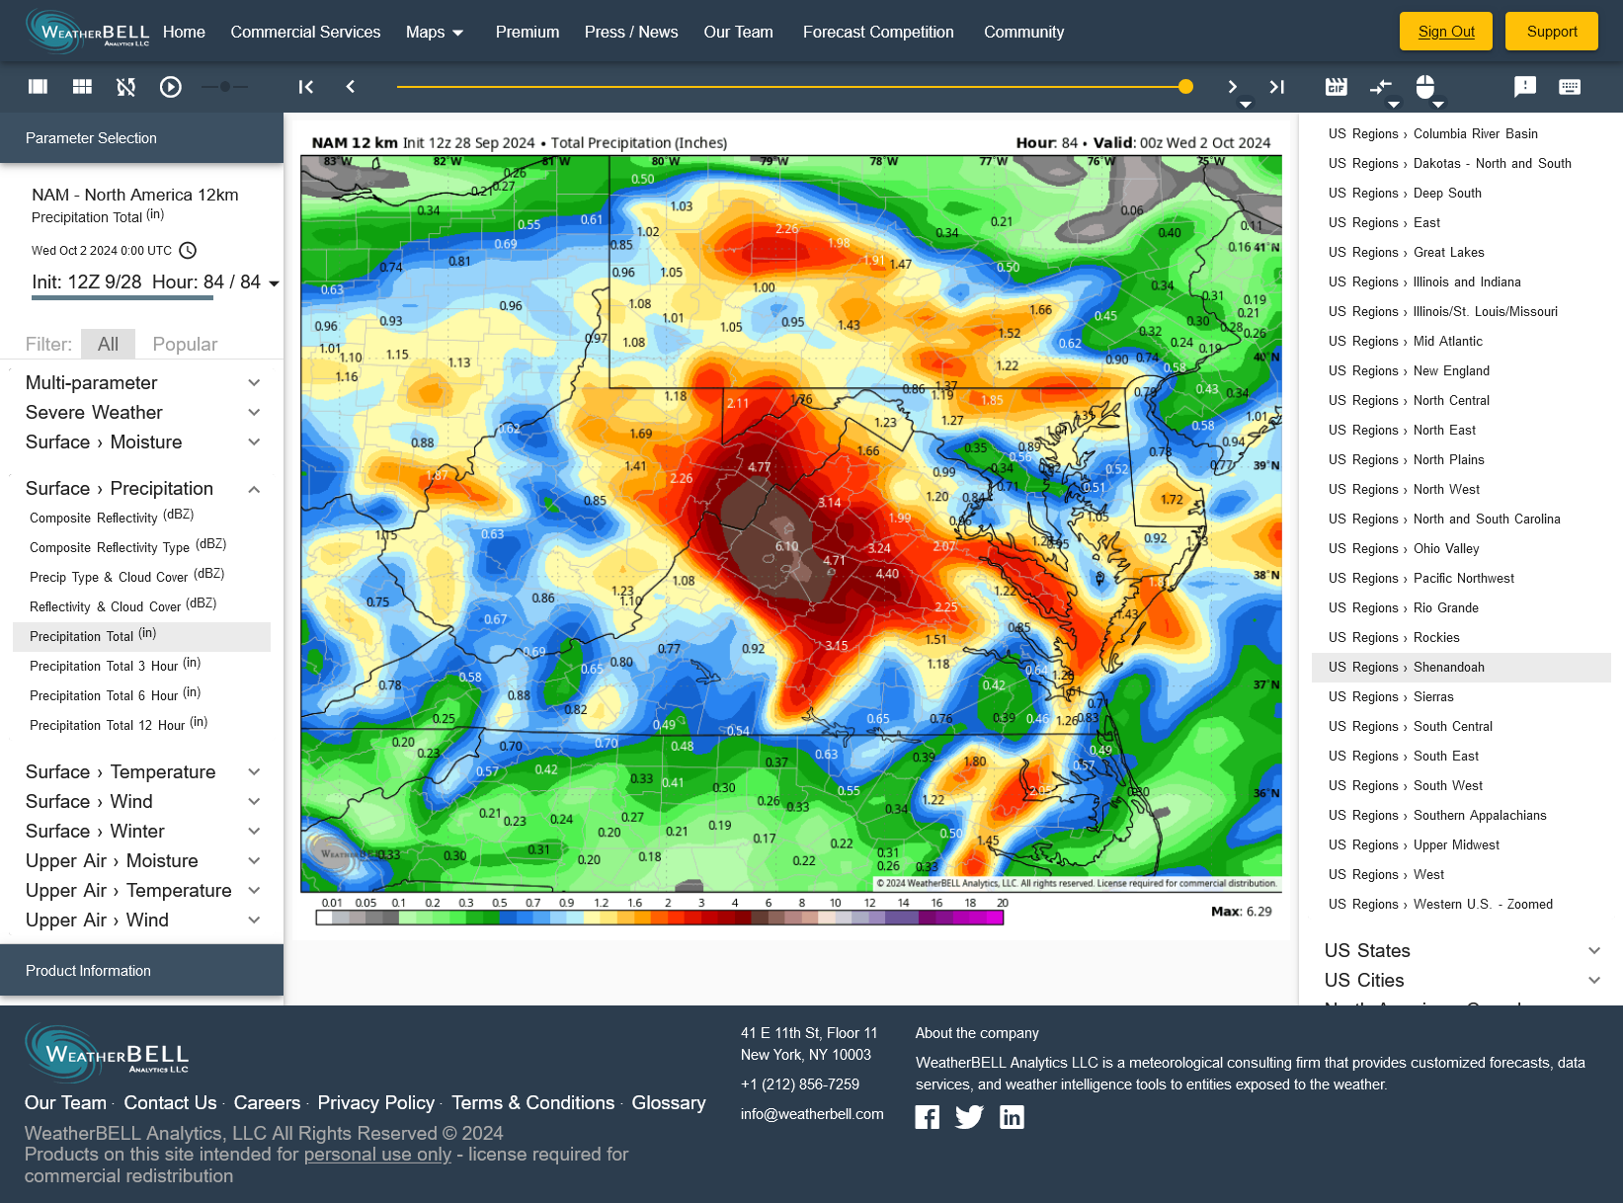This screenshot has height=1203, width=1623.
Task: Skip to the last forecast frame
Action: click(x=1276, y=87)
